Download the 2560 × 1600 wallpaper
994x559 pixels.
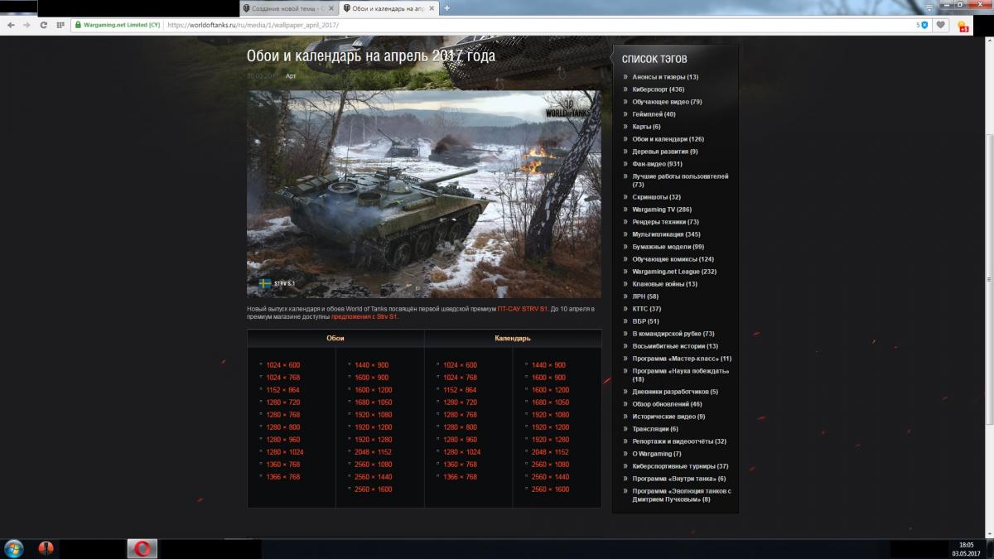(x=374, y=489)
